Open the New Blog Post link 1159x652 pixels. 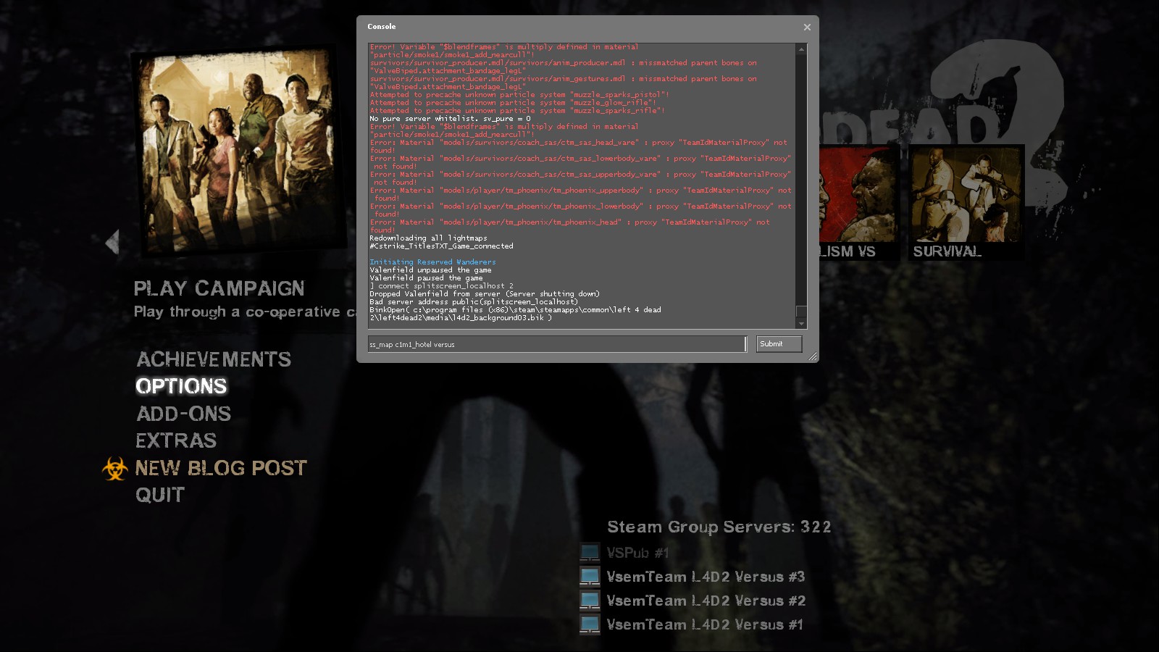[x=221, y=468]
